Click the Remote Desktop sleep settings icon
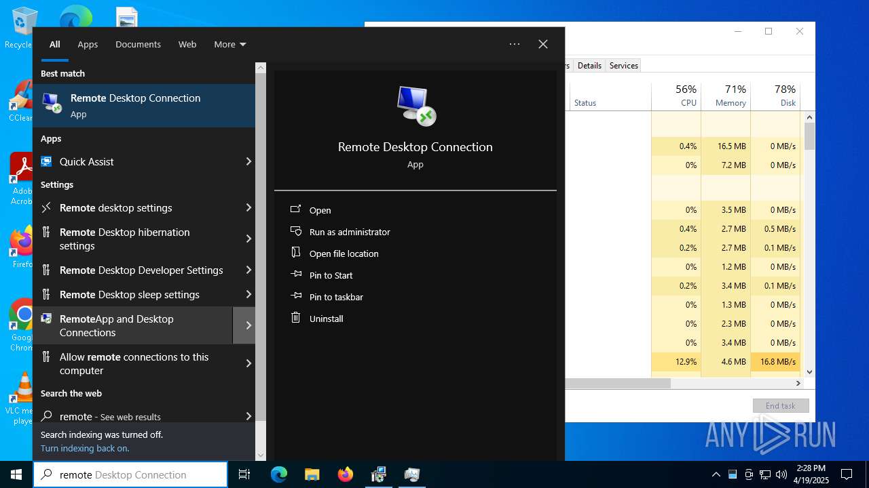The width and height of the screenshot is (869, 488). (x=46, y=294)
